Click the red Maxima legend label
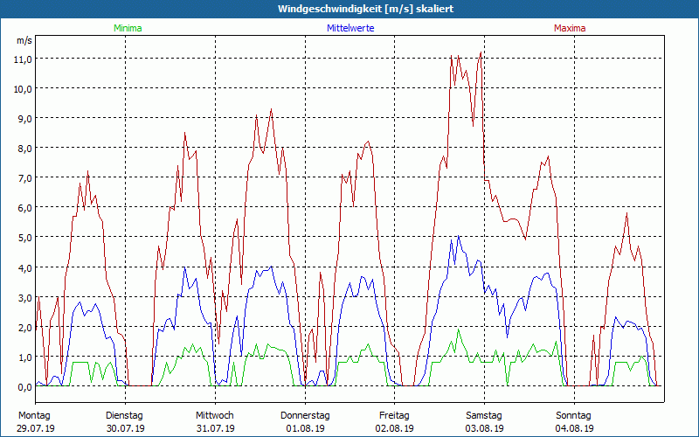 570,28
